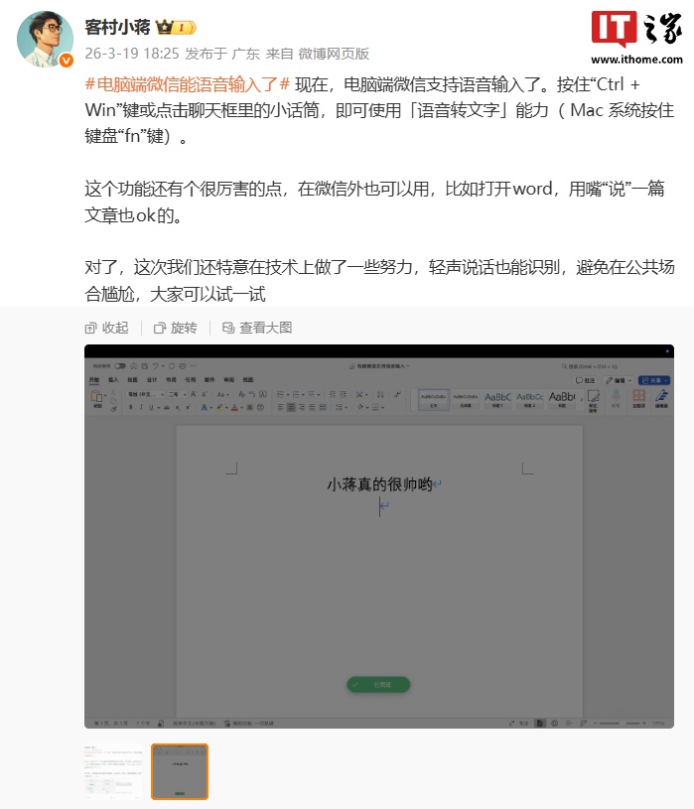Click the Shrink Font icon (smaller A)

[x=205, y=394]
